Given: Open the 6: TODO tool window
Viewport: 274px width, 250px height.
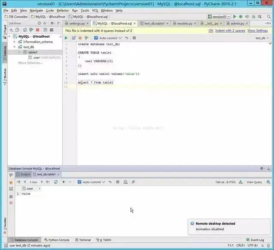Looking at the screenshot, I should (104, 240).
